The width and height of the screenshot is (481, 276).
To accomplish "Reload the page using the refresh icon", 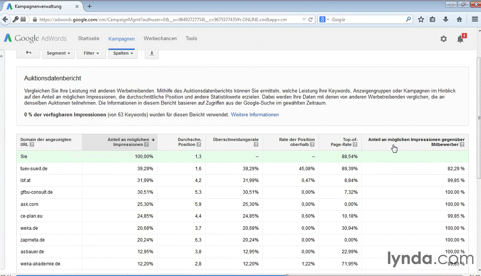I will pyautogui.click(x=311, y=19).
